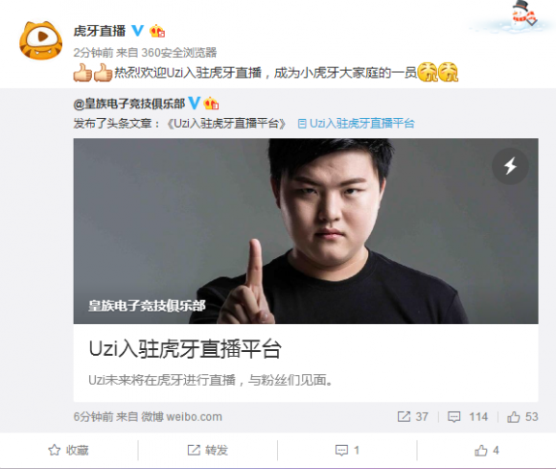Viewport: 556px width, 469px height.
Task: Click the blue V verified badge beside 虎牙直播
Action: (138, 31)
